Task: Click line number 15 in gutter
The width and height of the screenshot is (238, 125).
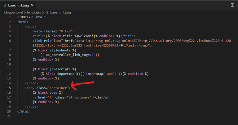Action: coord(9,88)
